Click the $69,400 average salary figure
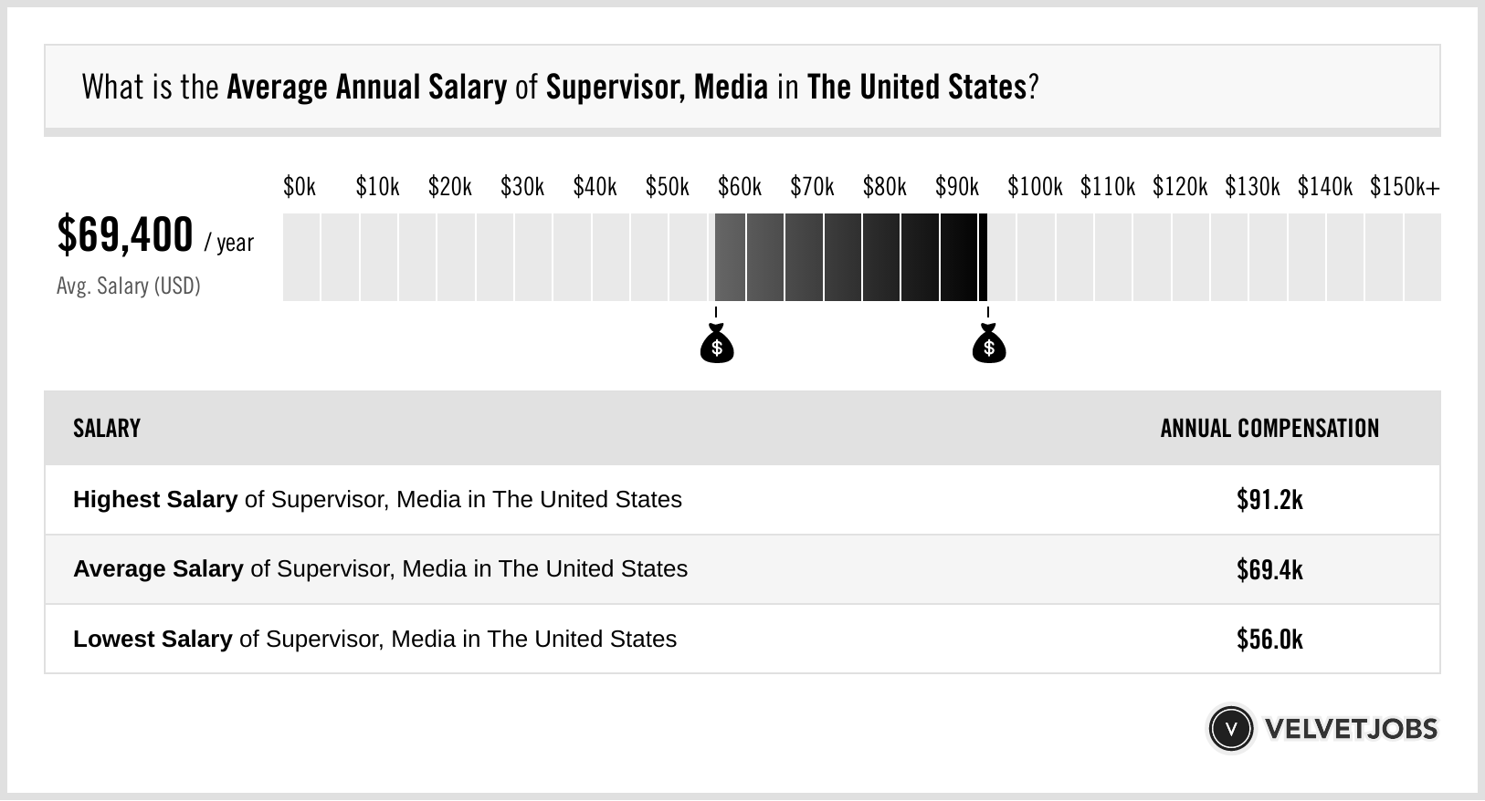This screenshot has width=1485, height=801. 125,235
